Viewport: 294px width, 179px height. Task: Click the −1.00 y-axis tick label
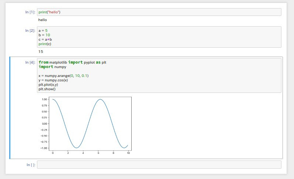coord(44,148)
